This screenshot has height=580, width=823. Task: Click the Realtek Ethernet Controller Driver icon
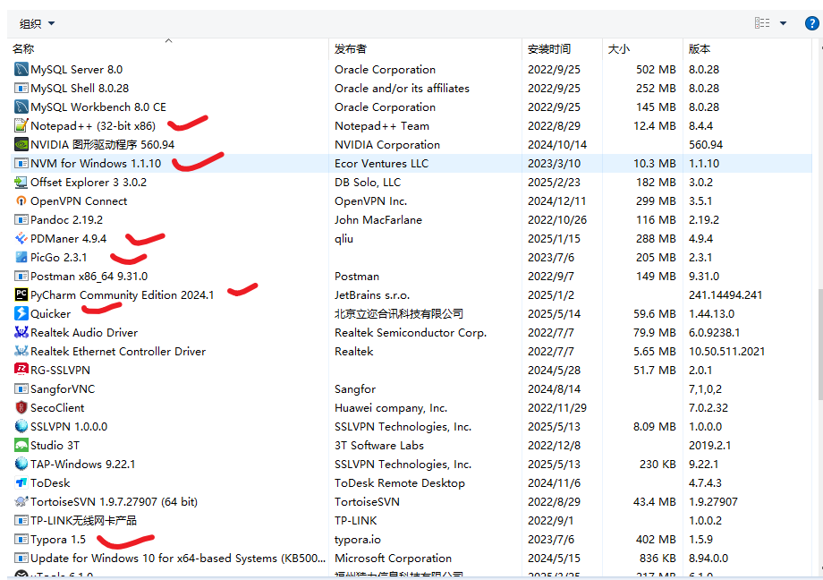click(21, 352)
